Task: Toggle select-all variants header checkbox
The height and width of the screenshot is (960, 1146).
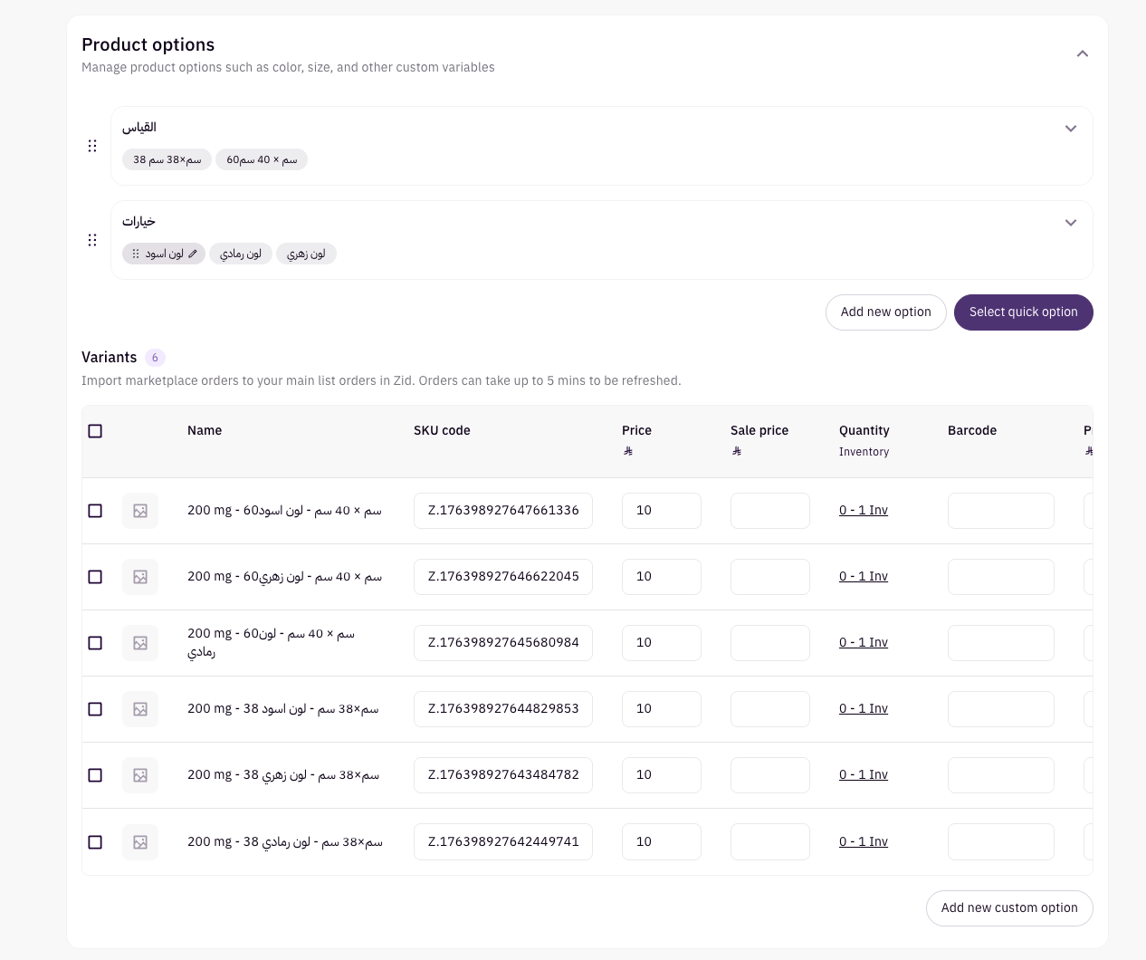Action: coord(95,431)
